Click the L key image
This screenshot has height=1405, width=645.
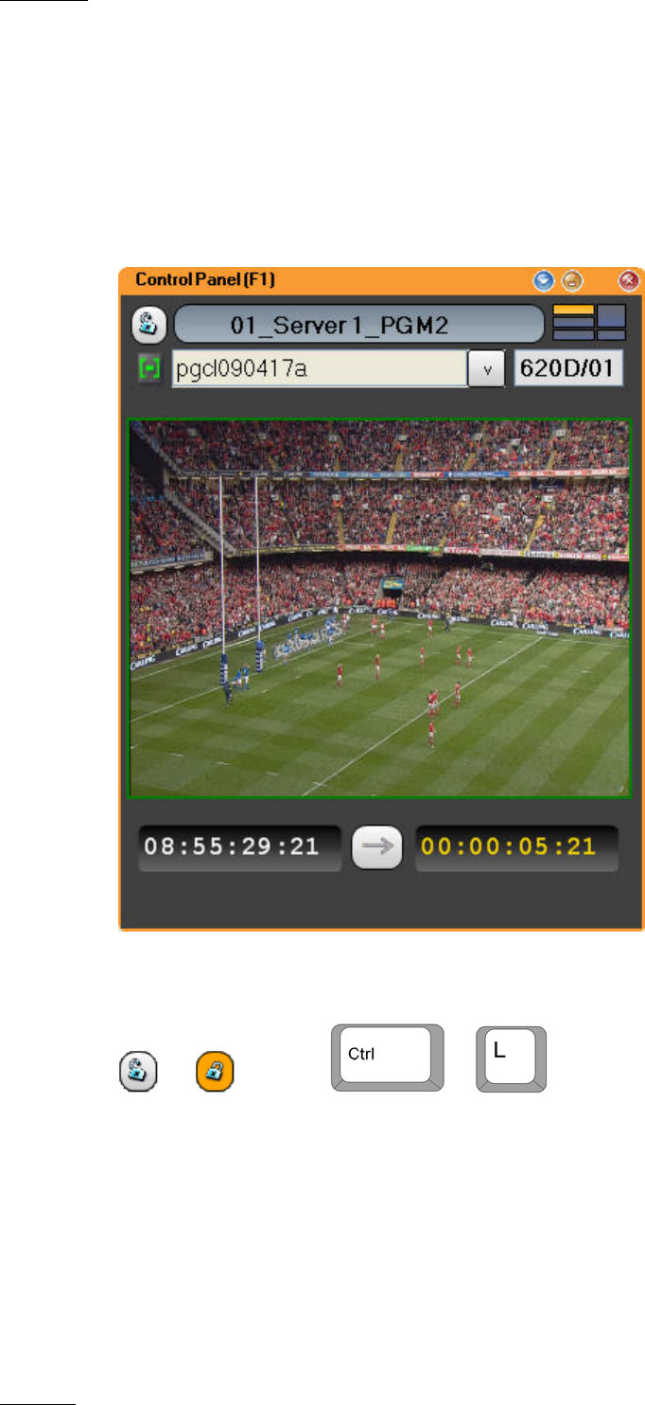[511, 1058]
